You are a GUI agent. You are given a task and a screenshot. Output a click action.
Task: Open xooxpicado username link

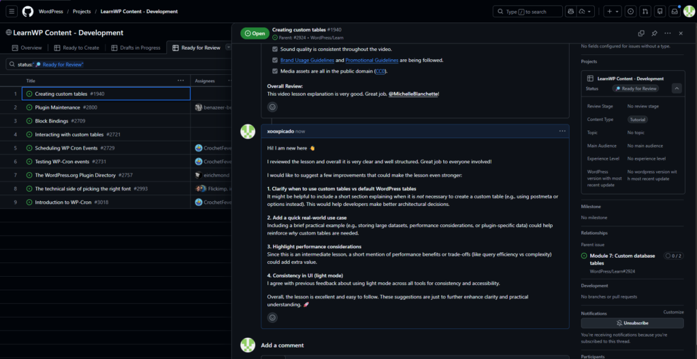click(280, 131)
